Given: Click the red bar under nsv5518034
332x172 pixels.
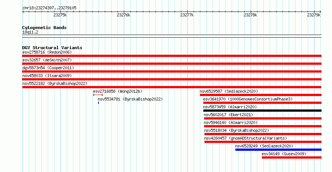Looking at the screenshot, I should tap(263, 134).
